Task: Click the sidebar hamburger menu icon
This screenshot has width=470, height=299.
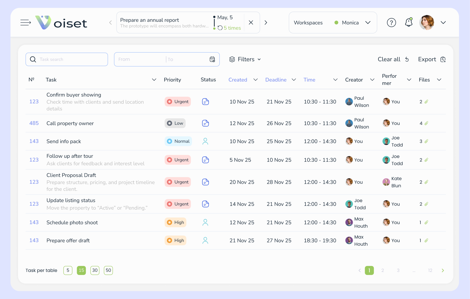Action: [x=25, y=23]
